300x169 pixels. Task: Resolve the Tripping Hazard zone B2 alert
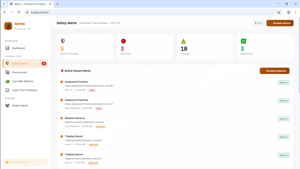[284, 137]
